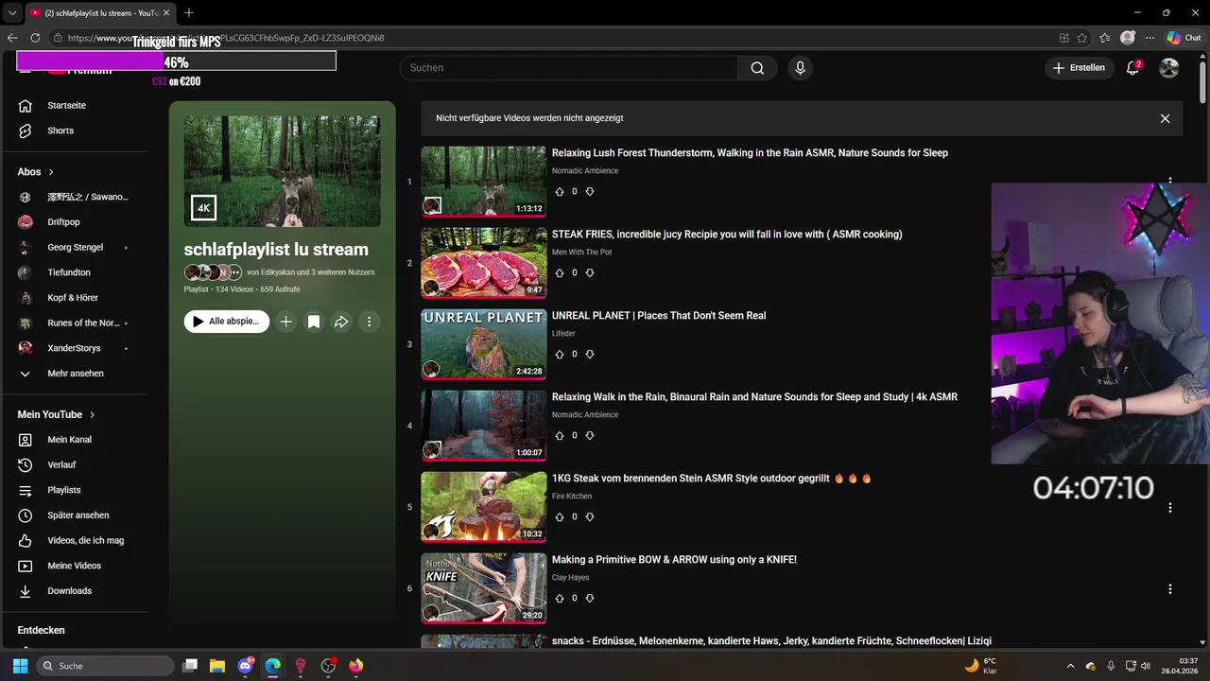This screenshot has width=1210, height=681.
Task: Share the playlist via arrow icon
Action: tap(341, 322)
